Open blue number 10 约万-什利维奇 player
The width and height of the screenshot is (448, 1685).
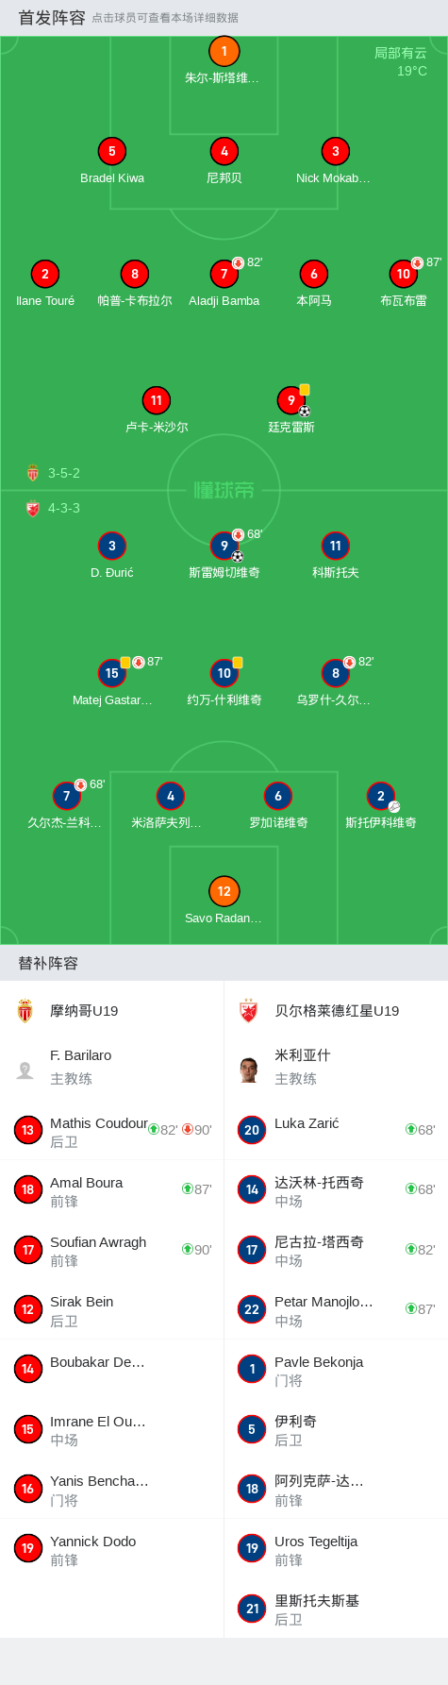[x=224, y=673]
